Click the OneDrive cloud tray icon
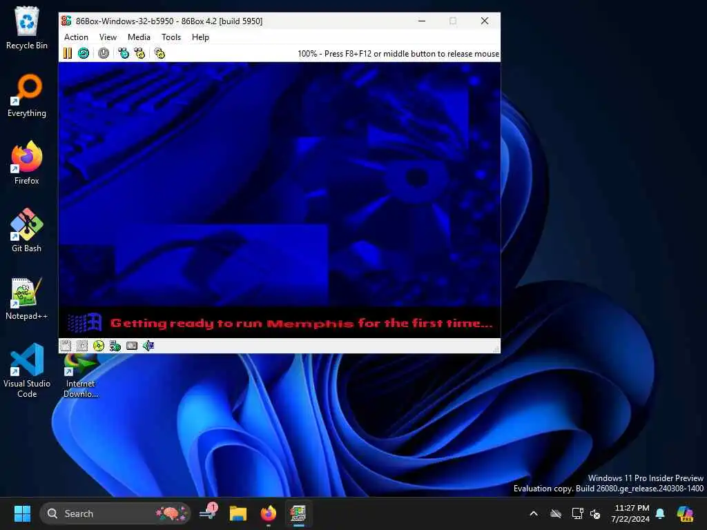The height and width of the screenshot is (530, 707). 556,513
